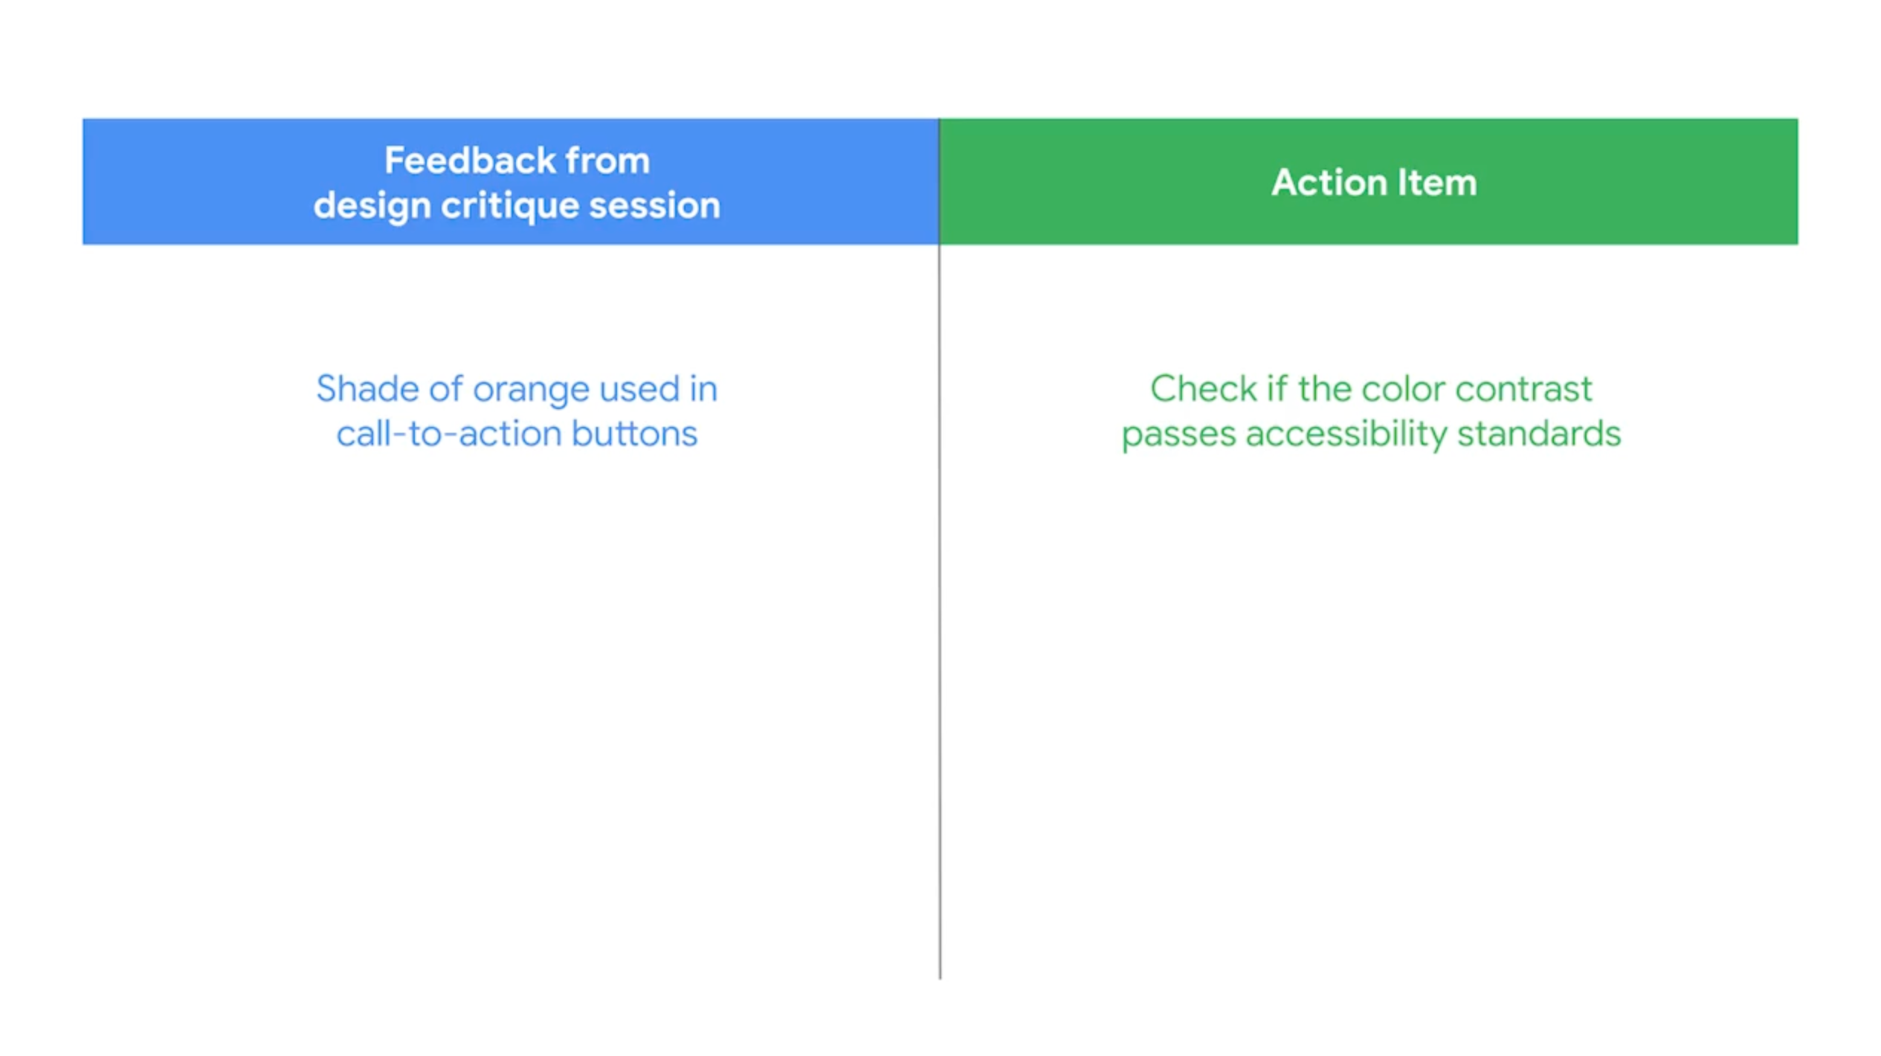This screenshot has height=1056, width=1881.
Task: Click the blue header's "Feedback from" line
Action: tap(517, 161)
